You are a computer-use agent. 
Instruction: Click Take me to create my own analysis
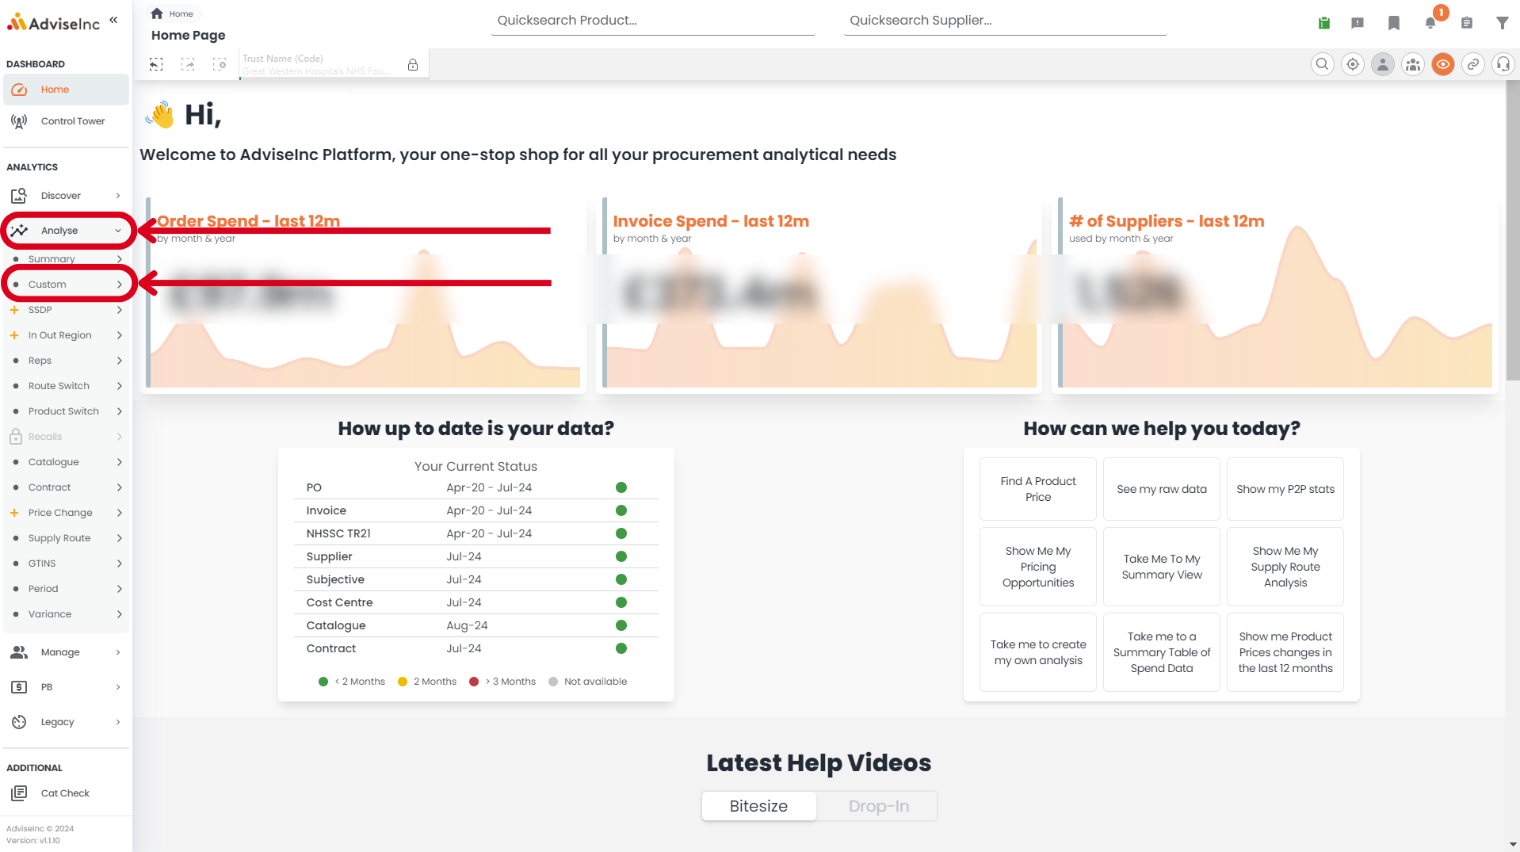1038,652
